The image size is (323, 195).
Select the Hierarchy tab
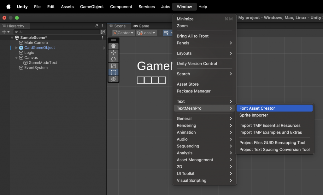[x=15, y=26]
